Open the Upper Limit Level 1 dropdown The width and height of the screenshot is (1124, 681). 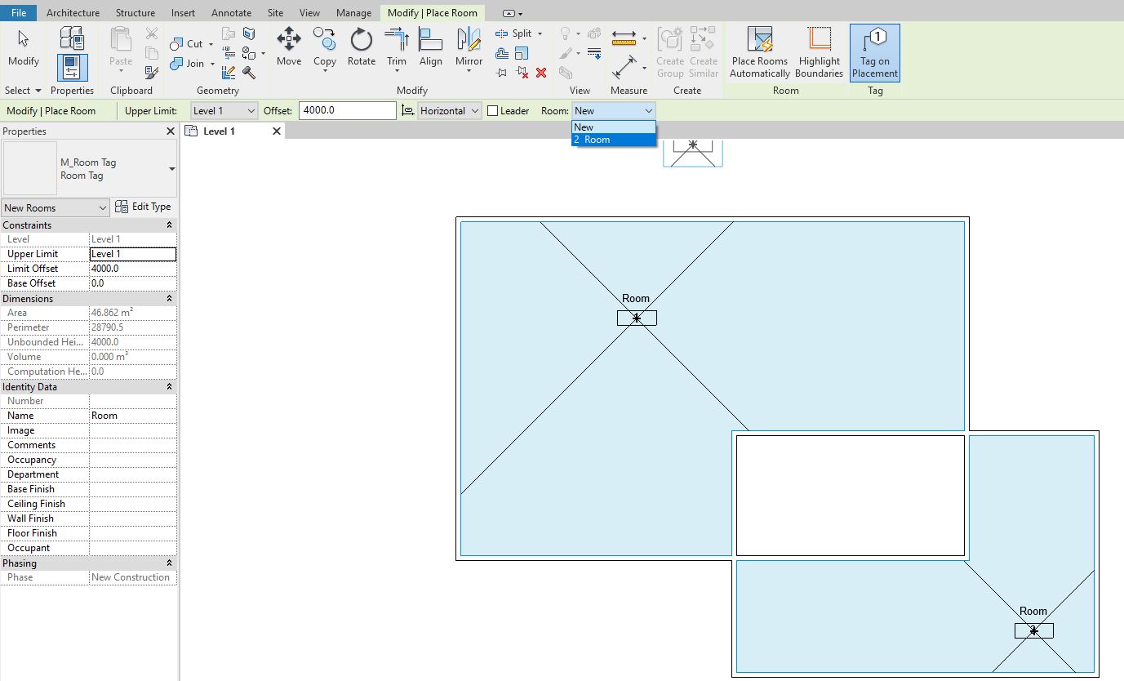pyautogui.click(x=224, y=111)
